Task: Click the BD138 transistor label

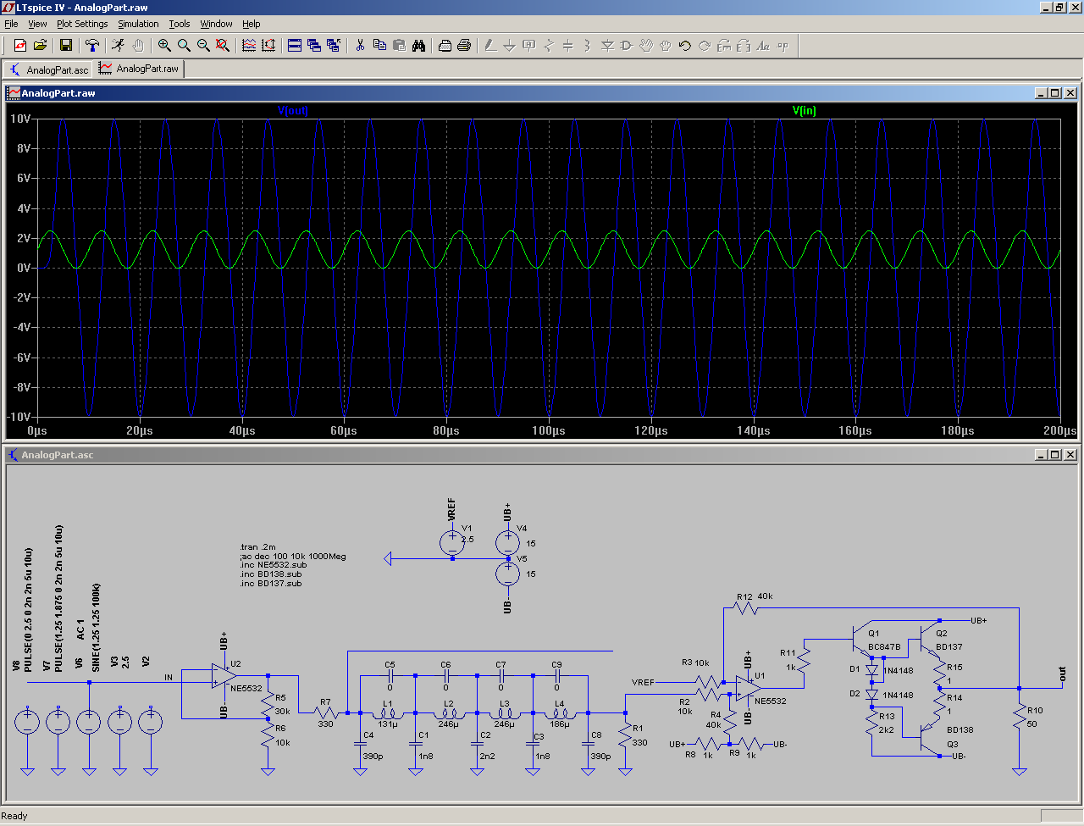Action: tap(960, 730)
